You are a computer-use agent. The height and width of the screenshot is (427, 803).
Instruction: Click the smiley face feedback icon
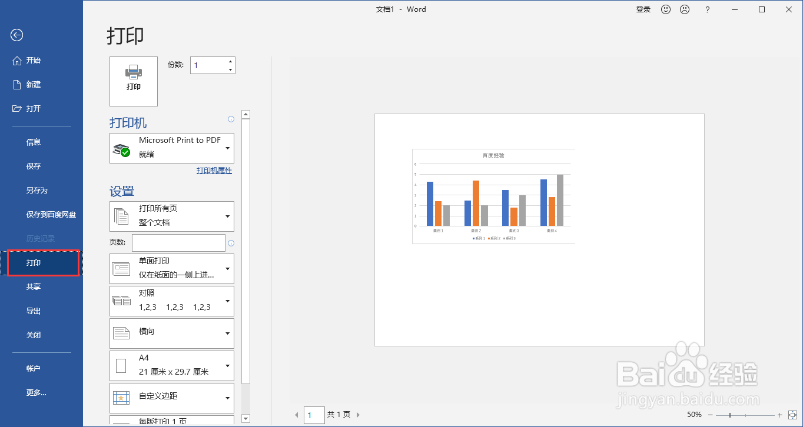[666, 9]
